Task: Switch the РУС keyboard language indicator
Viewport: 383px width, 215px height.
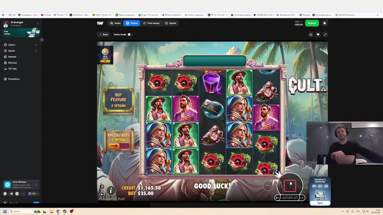Action: coord(358,211)
